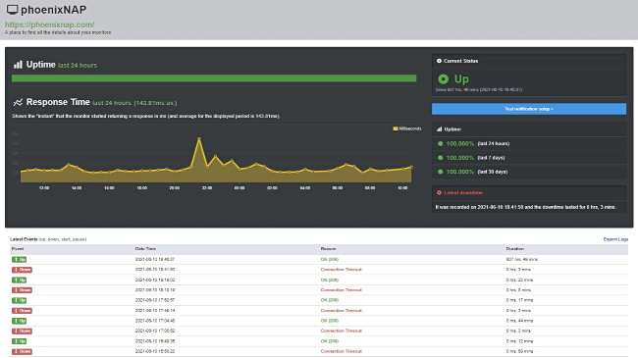
Task: Click the green uptime bar for last 24 hours
Action: (x=214, y=78)
